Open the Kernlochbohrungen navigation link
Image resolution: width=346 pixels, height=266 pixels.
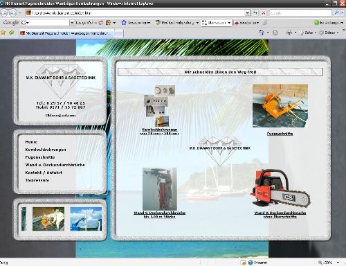click(x=46, y=150)
